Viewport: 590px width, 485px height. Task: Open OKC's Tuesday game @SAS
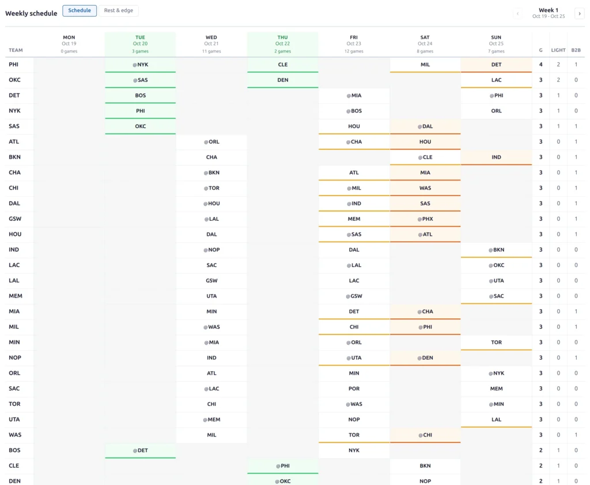coord(141,80)
